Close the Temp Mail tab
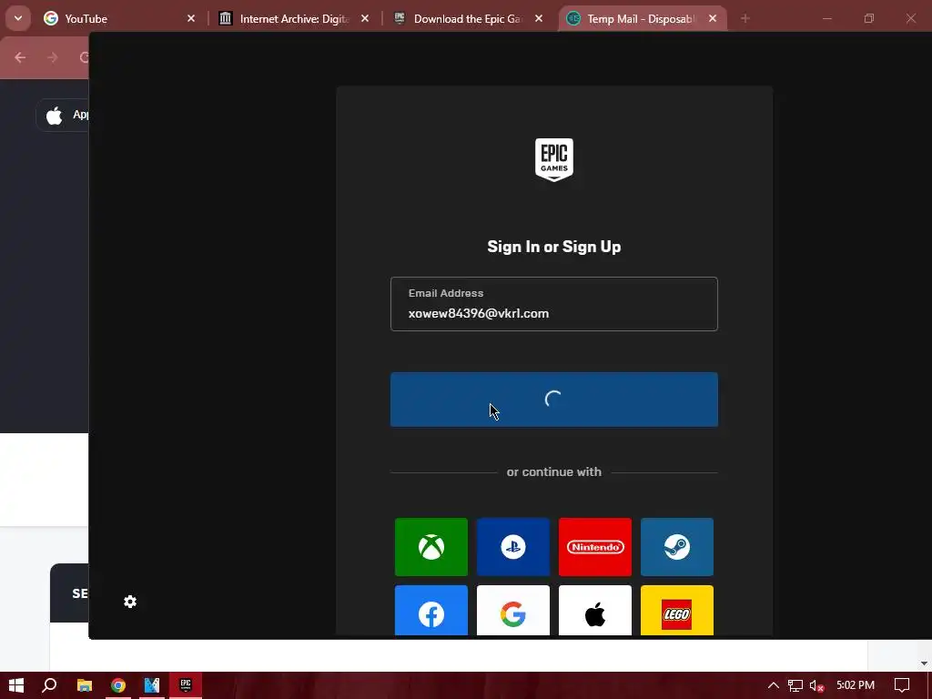The image size is (932, 699). click(713, 18)
